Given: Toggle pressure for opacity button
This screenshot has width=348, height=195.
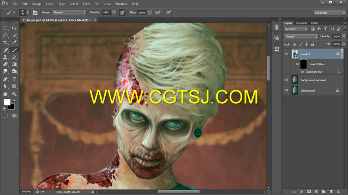Looking at the screenshot, I should 122,13.
